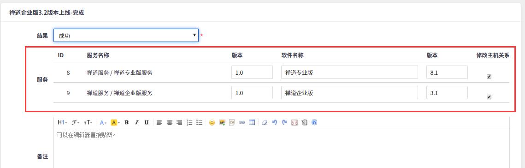Open the font family menu

pos(75,123)
